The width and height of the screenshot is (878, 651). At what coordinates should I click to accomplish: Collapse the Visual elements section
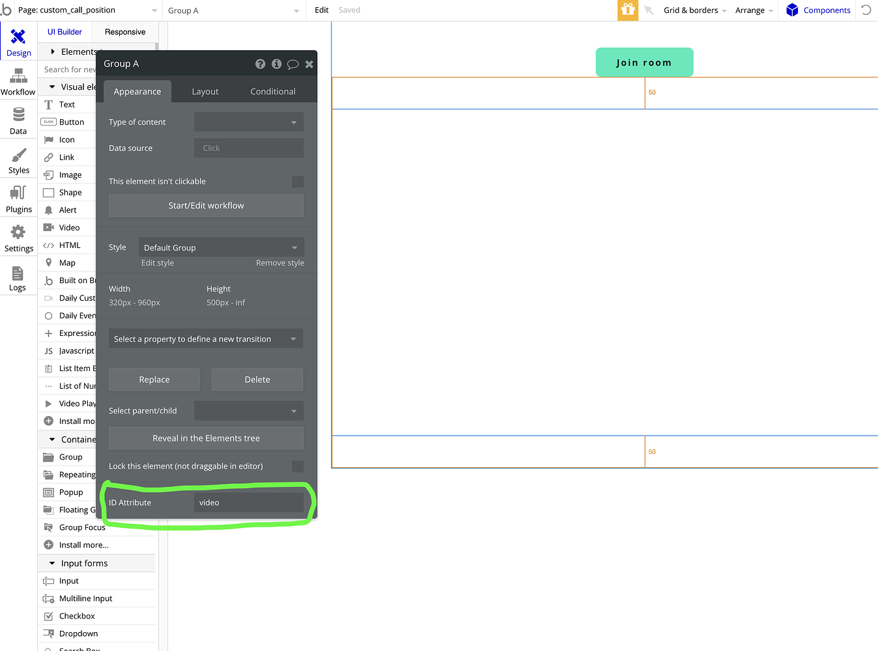point(52,87)
